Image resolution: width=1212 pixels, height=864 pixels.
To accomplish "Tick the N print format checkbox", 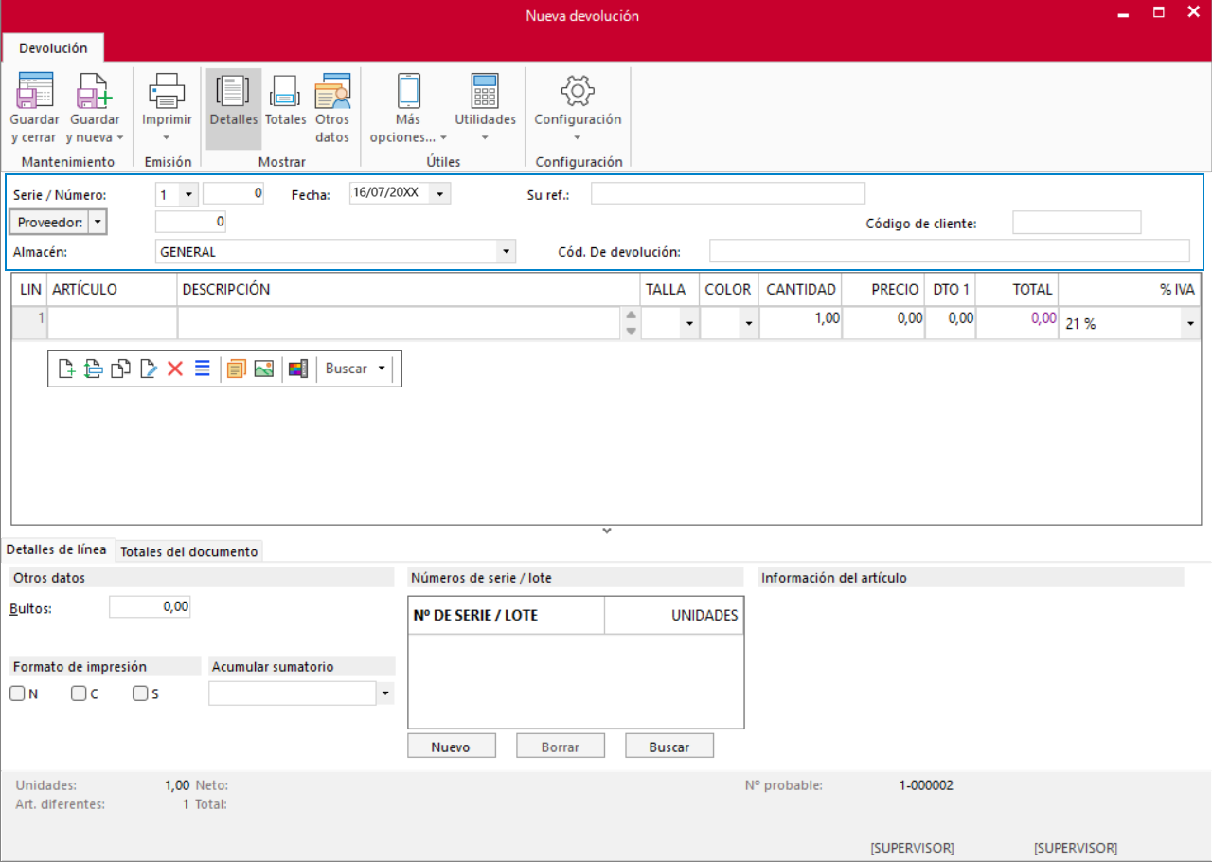I will [x=17, y=693].
